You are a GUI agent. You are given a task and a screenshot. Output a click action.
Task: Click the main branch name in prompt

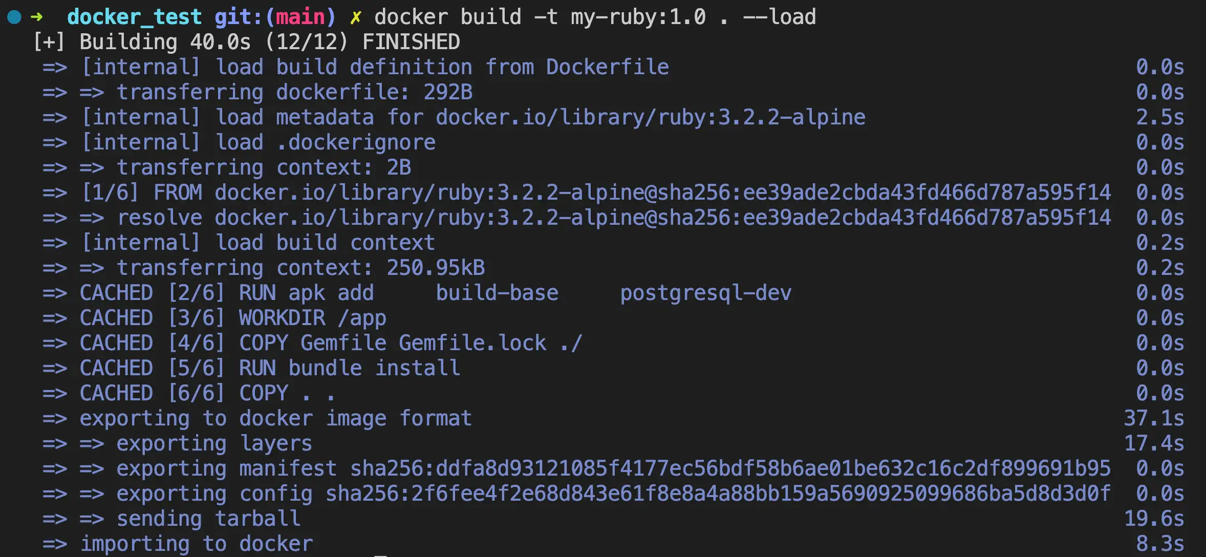coord(300,17)
